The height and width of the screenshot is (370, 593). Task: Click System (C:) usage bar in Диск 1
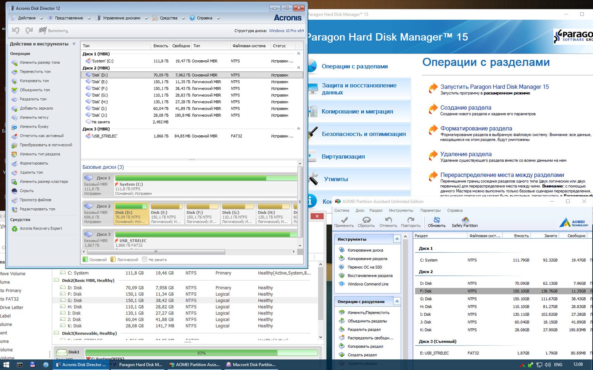click(206, 178)
